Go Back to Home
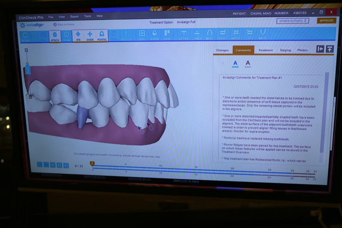342x228 pixels. [x=64, y=24]
